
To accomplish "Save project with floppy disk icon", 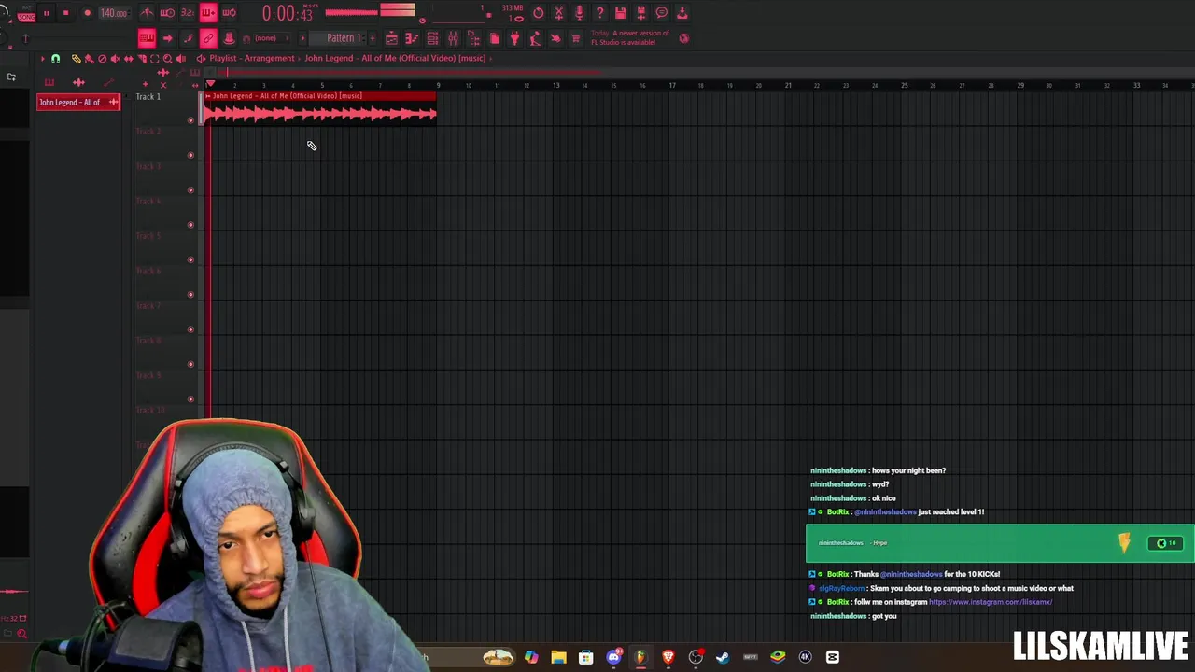I will point(620,13).
